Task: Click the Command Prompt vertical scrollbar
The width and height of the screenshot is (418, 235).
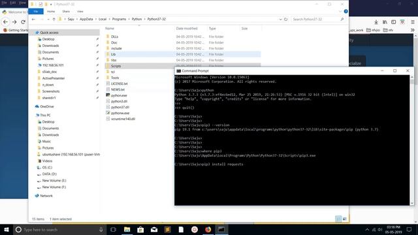Action: pos(412,140)
